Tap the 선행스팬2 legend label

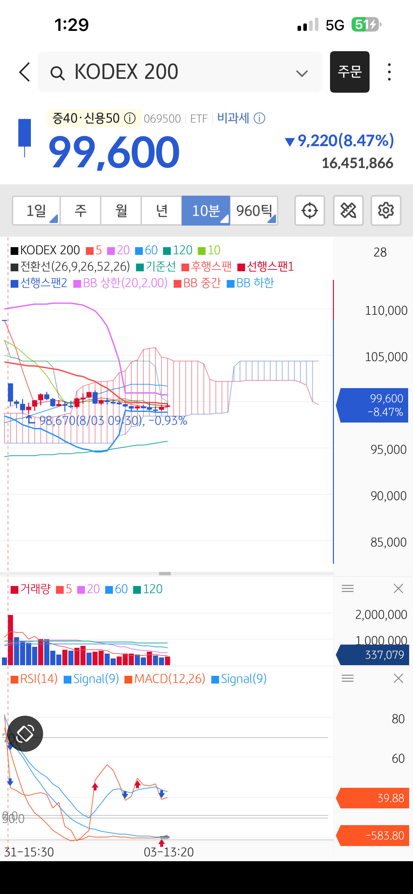(44, 283)
